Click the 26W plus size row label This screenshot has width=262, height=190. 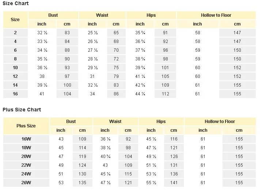[26, 183]
